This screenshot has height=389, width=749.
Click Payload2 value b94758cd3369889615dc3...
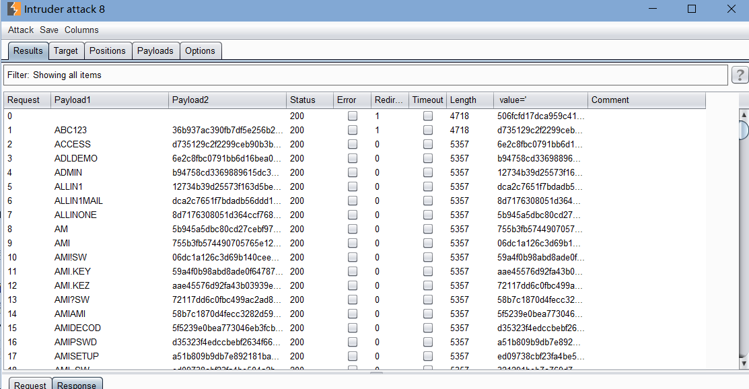click(x=227, y=172)
